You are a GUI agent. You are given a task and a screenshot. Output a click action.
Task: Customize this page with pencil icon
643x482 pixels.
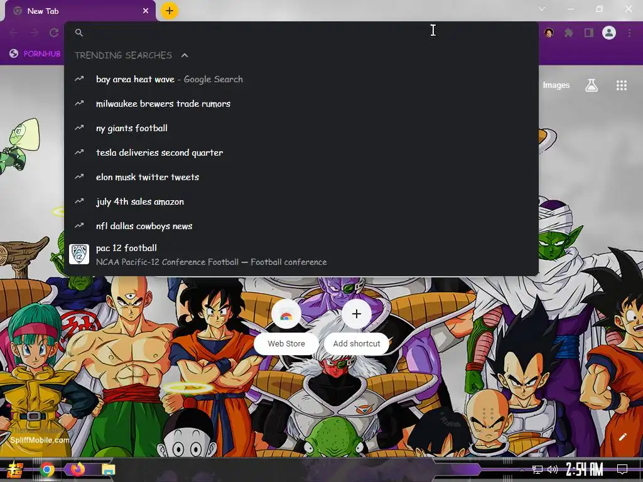622,437
